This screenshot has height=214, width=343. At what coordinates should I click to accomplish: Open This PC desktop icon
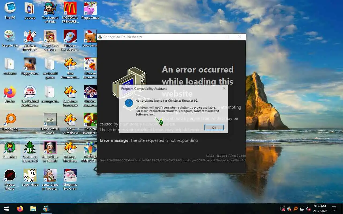click(x=10, y=11)
